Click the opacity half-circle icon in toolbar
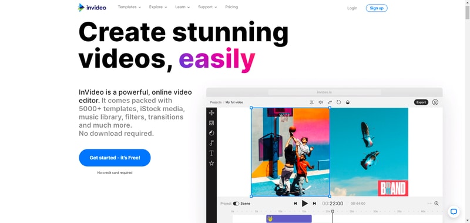The width and height of the screenshot is (470, 223). [x=348, y=102]
